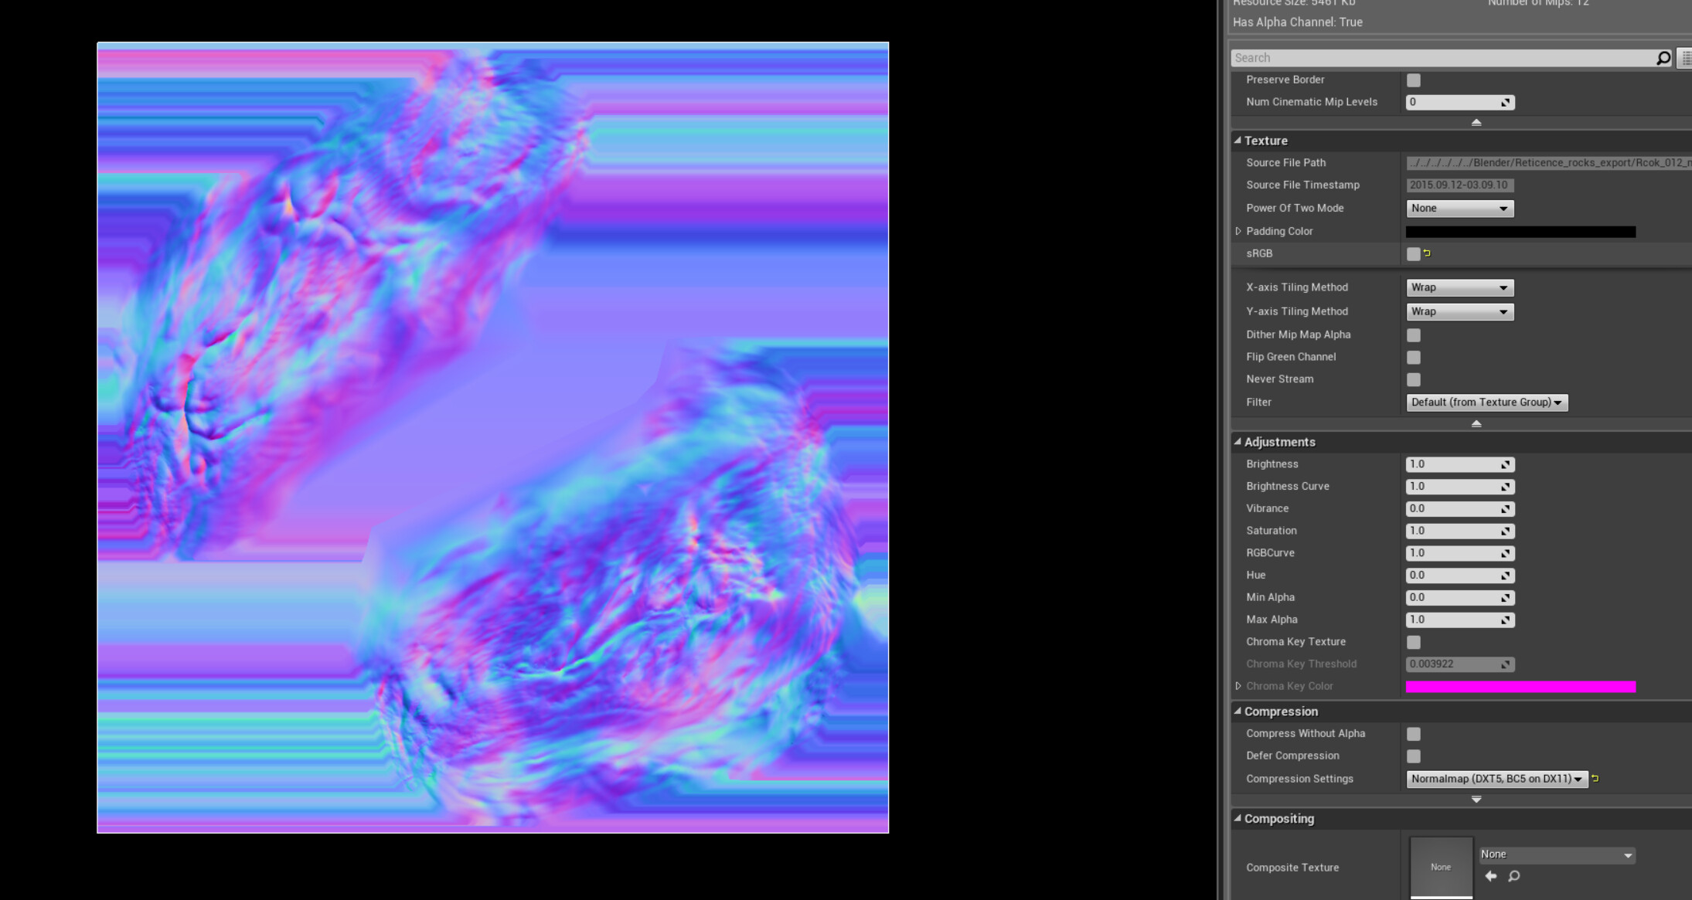Reset Compression Settings via yellow arrow
The height and width of the screenshot is (900, 1692).
click(1595, 778)
